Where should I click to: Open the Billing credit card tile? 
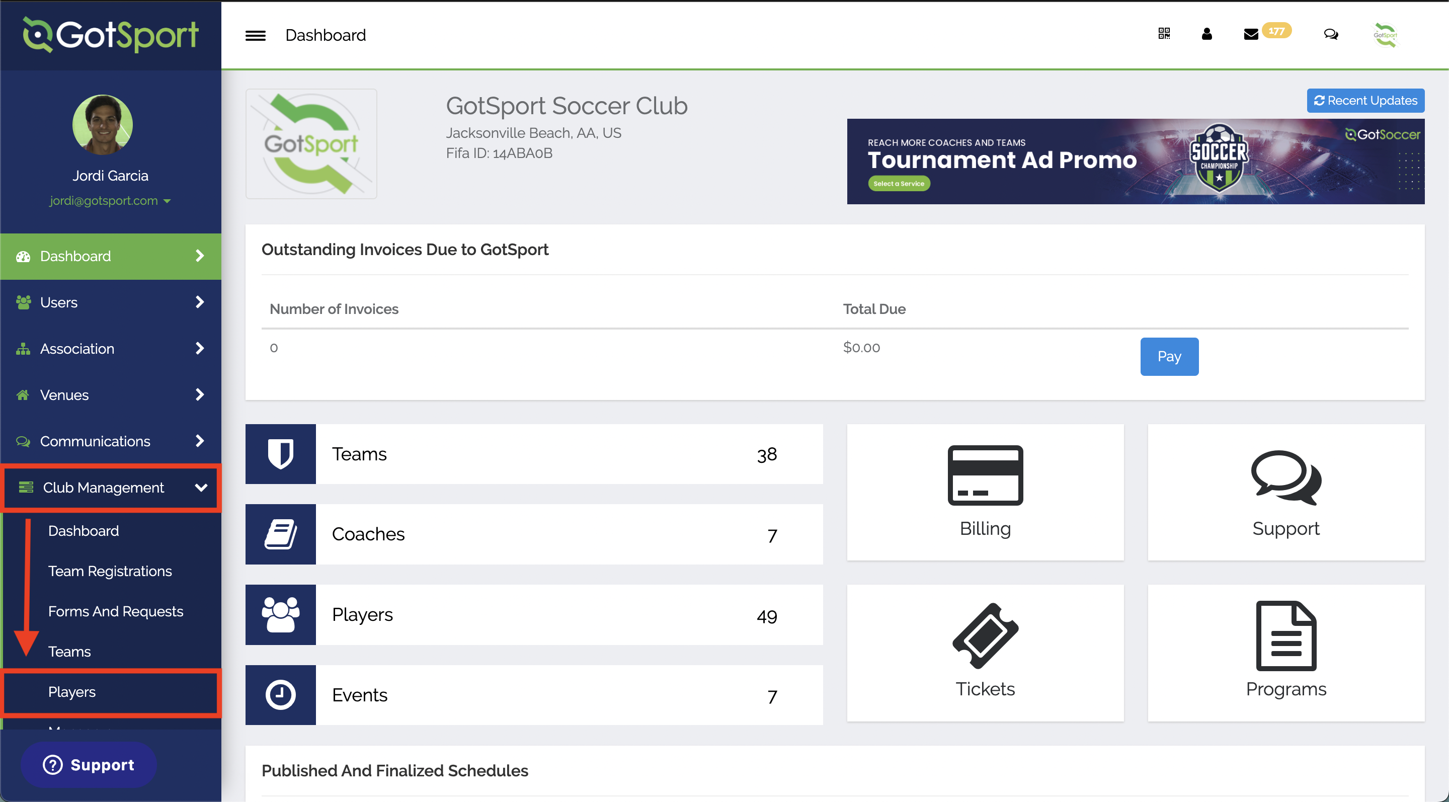[x=985, y=492]
